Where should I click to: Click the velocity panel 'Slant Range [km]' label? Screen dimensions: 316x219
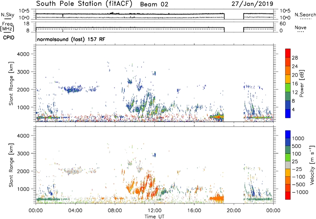(x=11, y=165)
